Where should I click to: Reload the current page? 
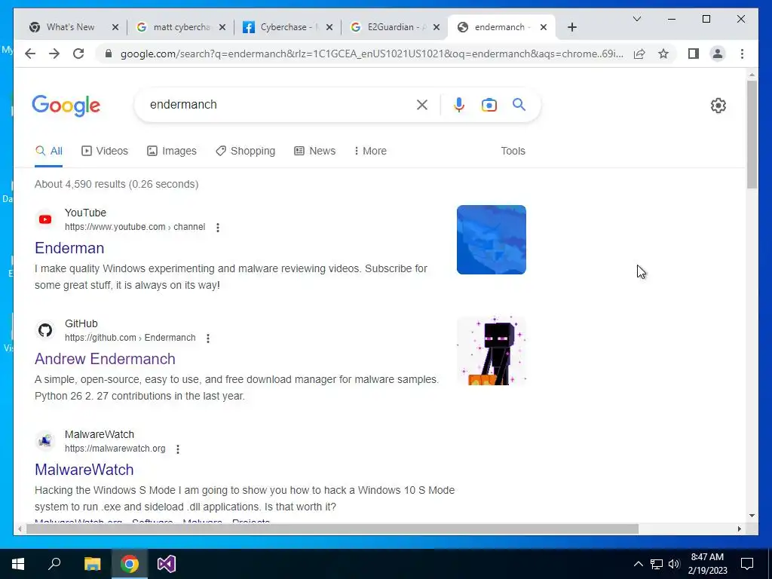point(78,54)
